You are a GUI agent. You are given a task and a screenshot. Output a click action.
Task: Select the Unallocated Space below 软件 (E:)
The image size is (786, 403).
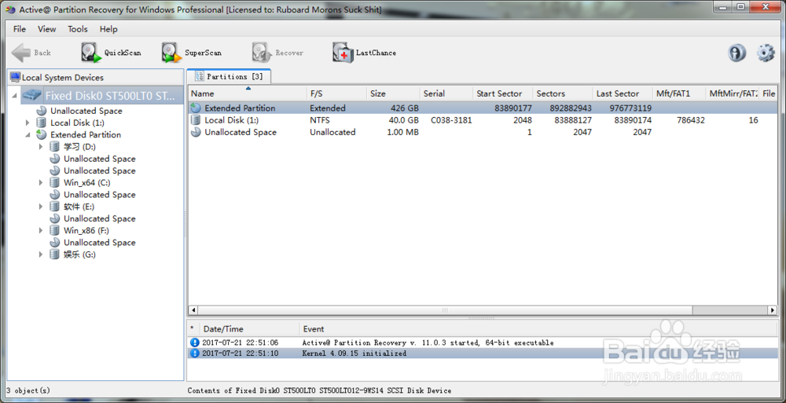pos(99,218)
